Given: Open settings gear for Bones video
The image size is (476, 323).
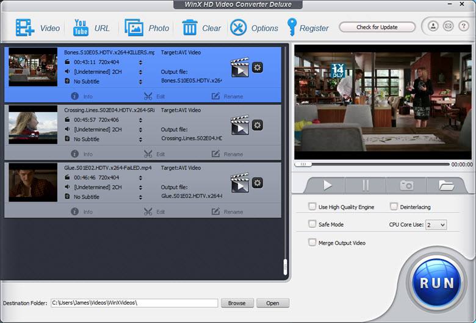Looking at the screenshot, I should 258,67.
